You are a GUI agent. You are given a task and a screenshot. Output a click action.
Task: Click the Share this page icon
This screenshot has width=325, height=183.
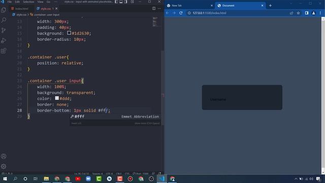click(291, 13)
